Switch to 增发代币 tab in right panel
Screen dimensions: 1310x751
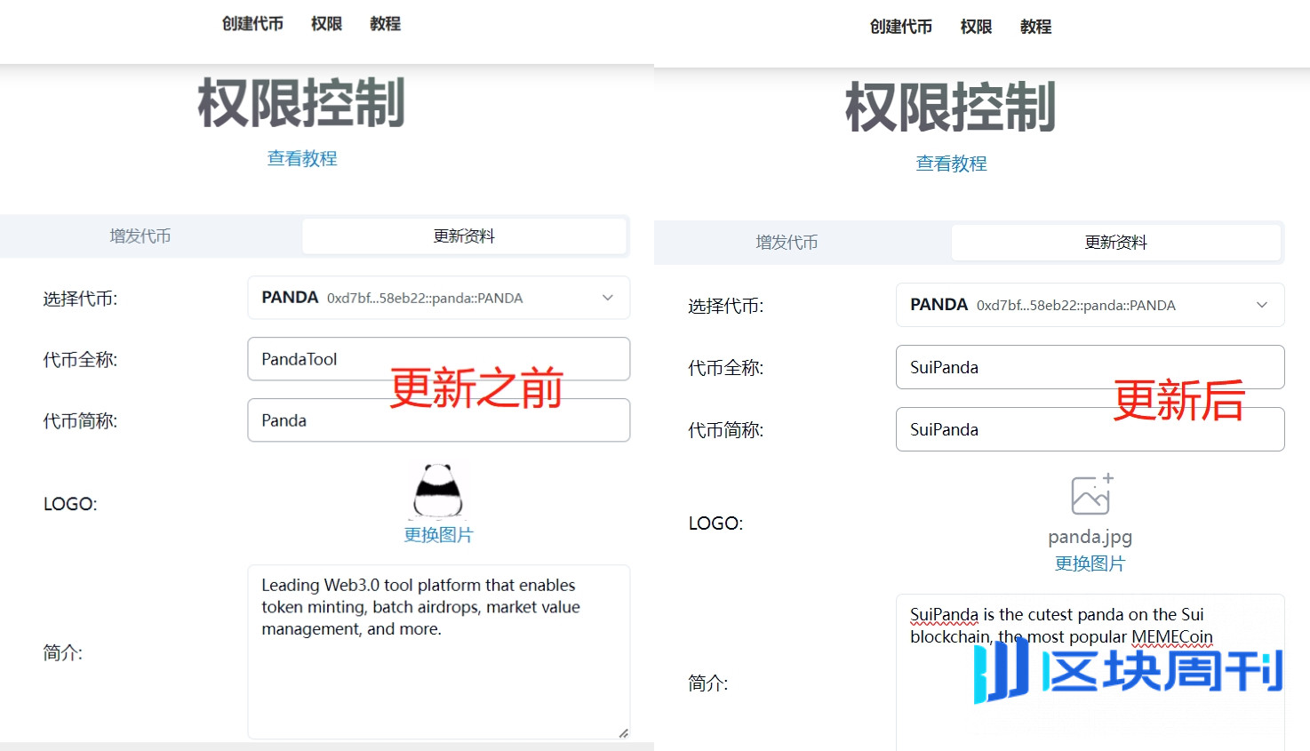[x=787, y=243]
